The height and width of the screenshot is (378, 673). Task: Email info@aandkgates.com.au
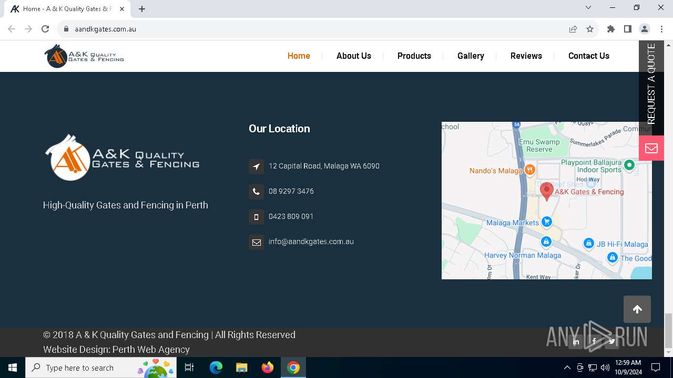click(x=311, y=241)
